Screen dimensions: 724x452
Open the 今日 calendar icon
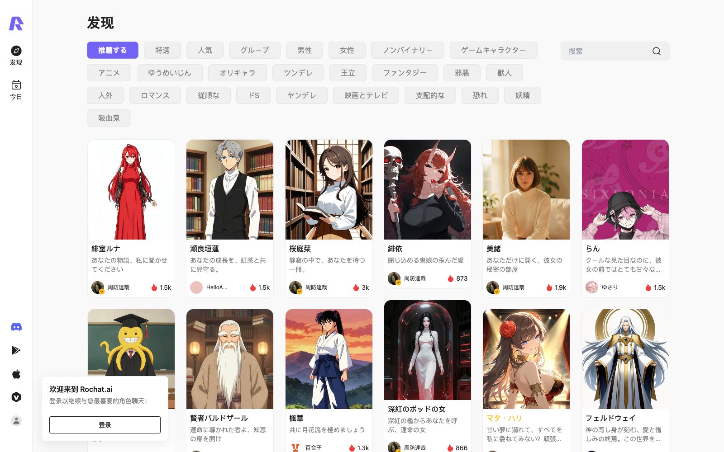pyautogui.click(x=16, y=85)
